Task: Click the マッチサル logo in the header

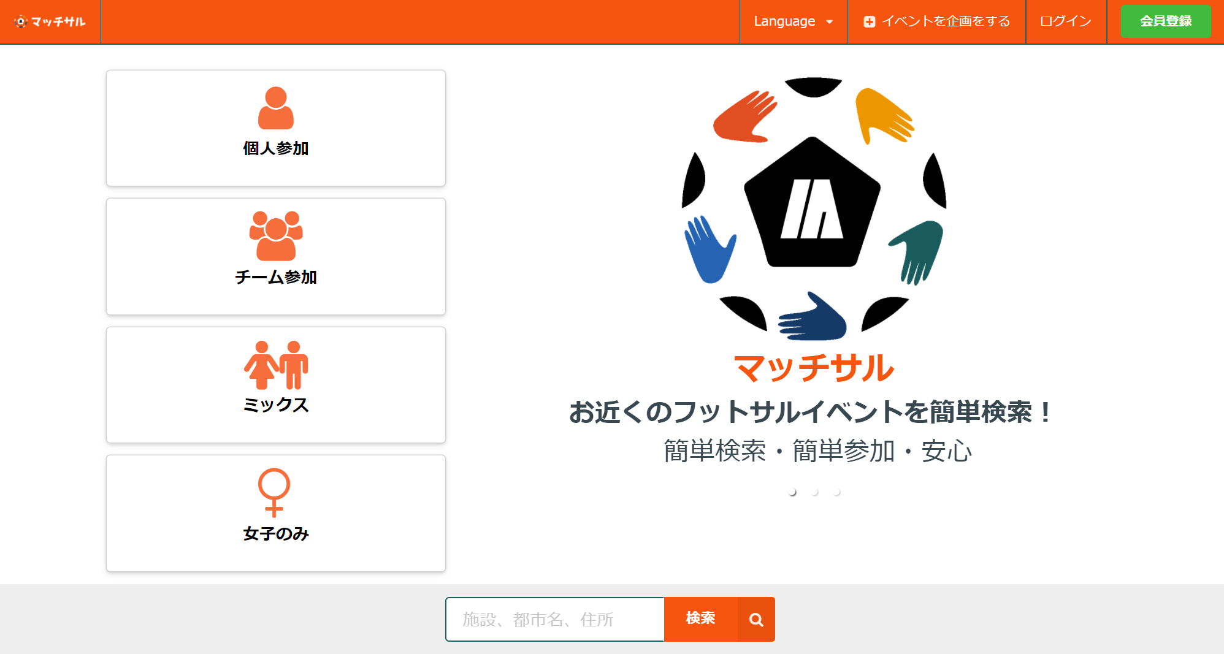Action: tap(50, 21)
